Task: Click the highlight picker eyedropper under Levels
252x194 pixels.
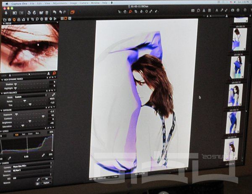Action: 43,155
